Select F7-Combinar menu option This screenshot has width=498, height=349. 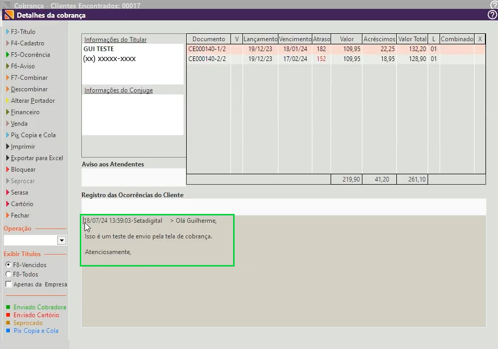tap(29, 78)
